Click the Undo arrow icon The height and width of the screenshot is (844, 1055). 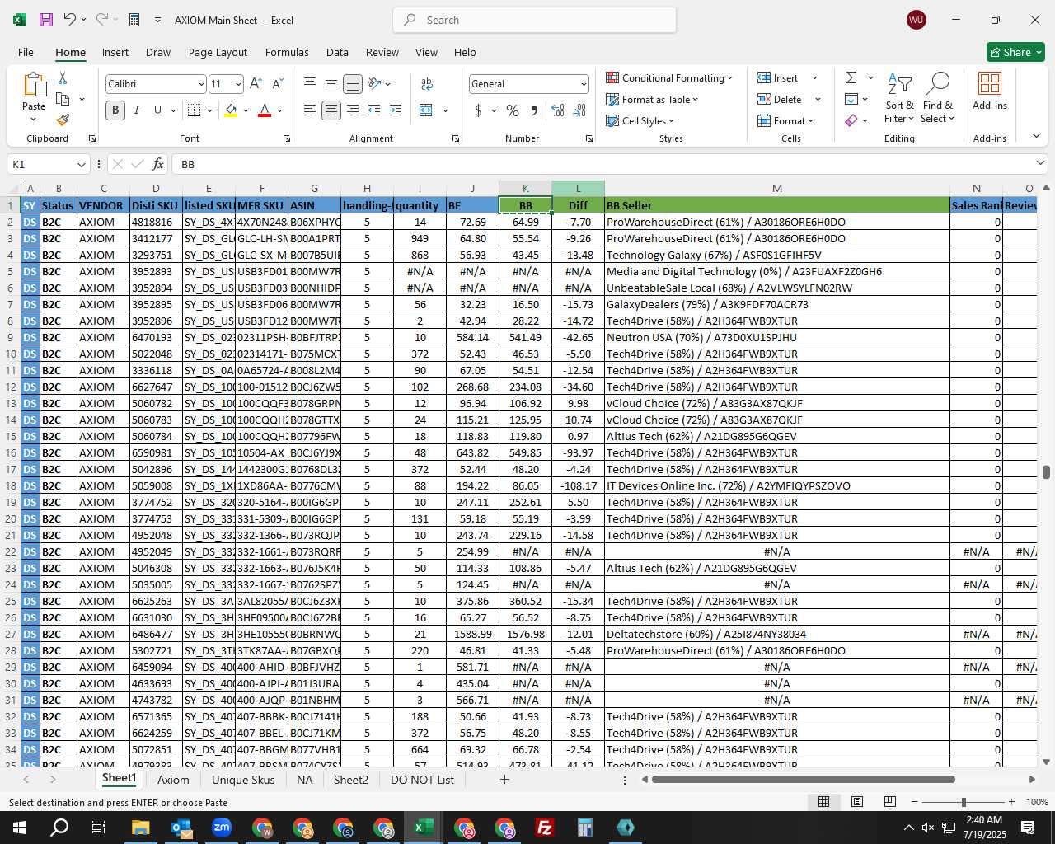coord(70,20)
